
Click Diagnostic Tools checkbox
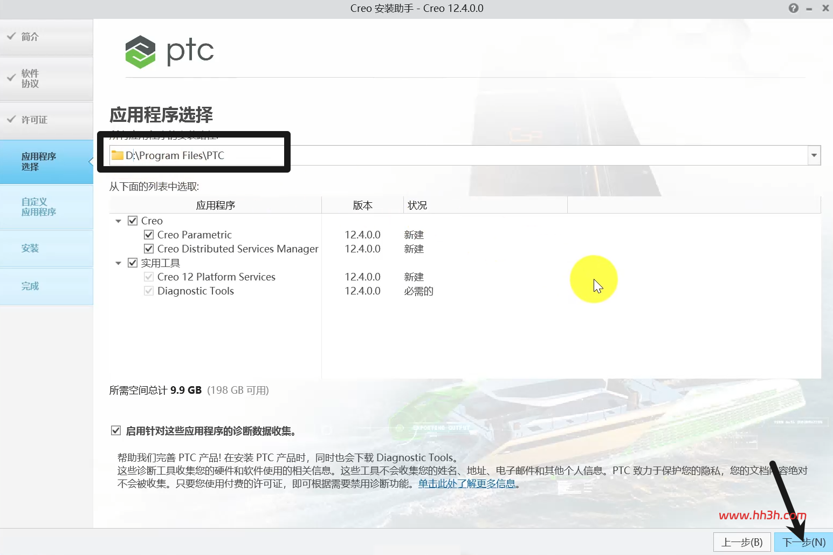coord(149,291)
